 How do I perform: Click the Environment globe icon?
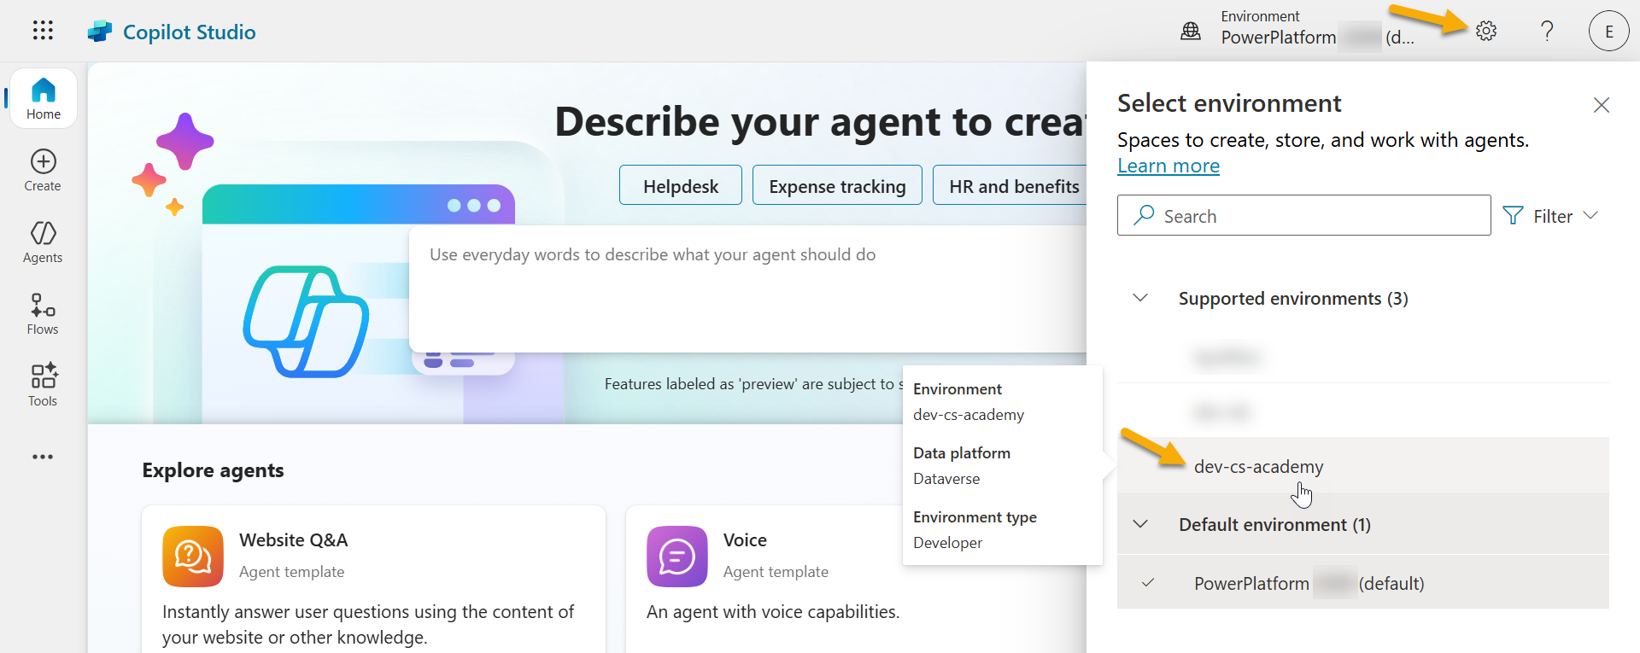(x=1191, y=32)
